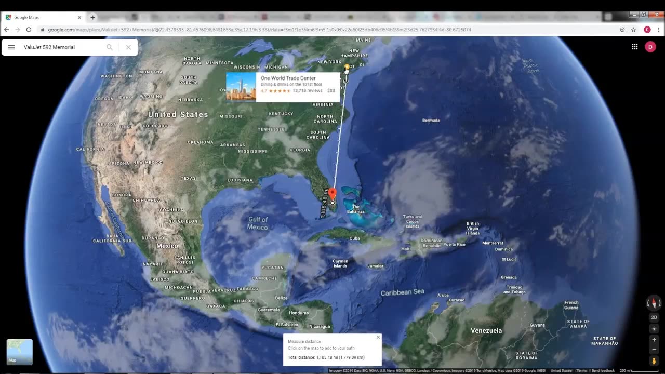Viewport: 665px width, 374px height.
Task: Open the Google account avatar in Maps
Action: (650, 47)
